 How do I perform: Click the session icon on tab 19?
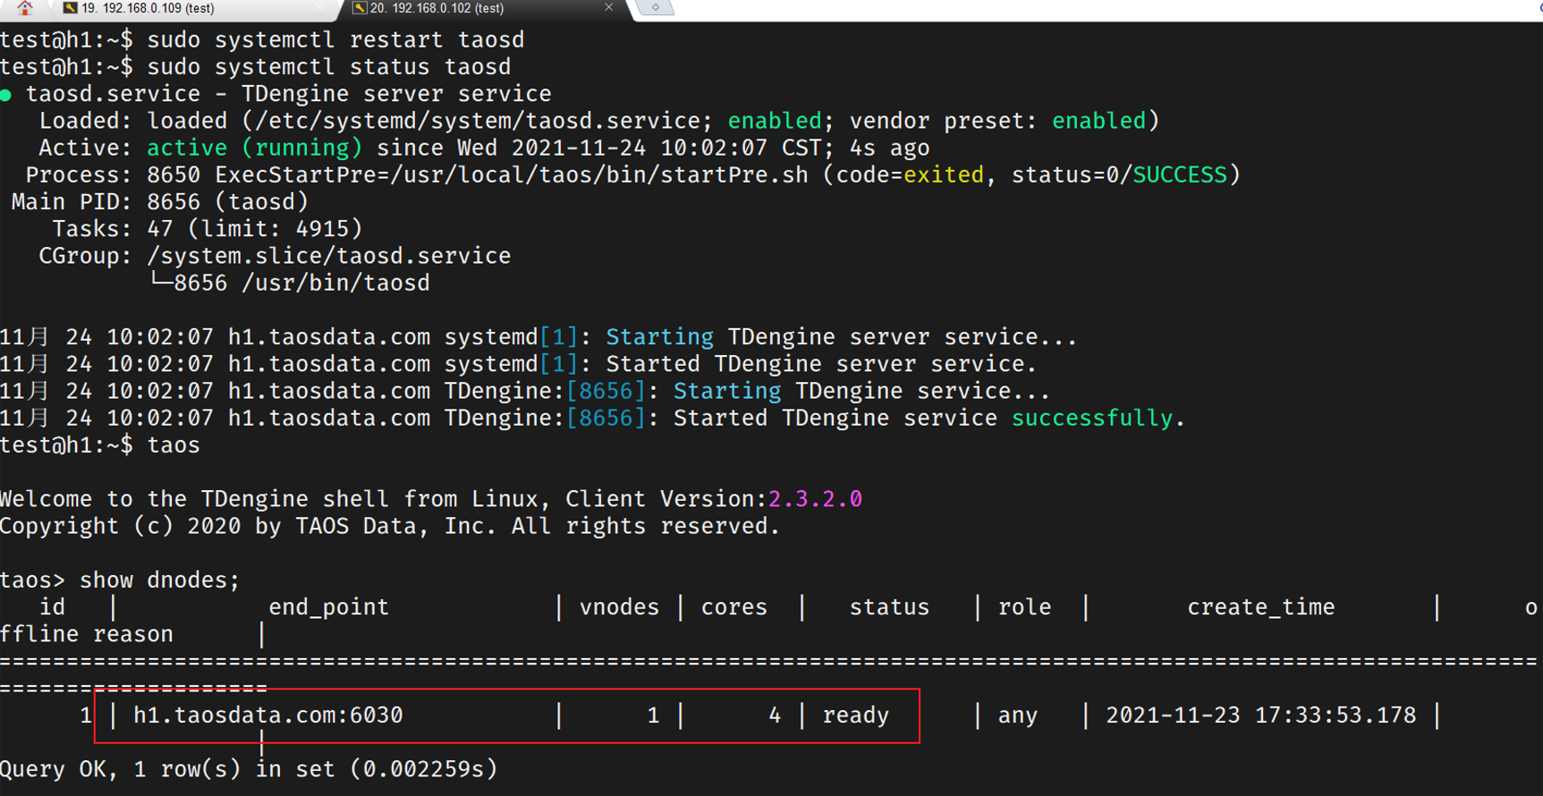point(70,8)
